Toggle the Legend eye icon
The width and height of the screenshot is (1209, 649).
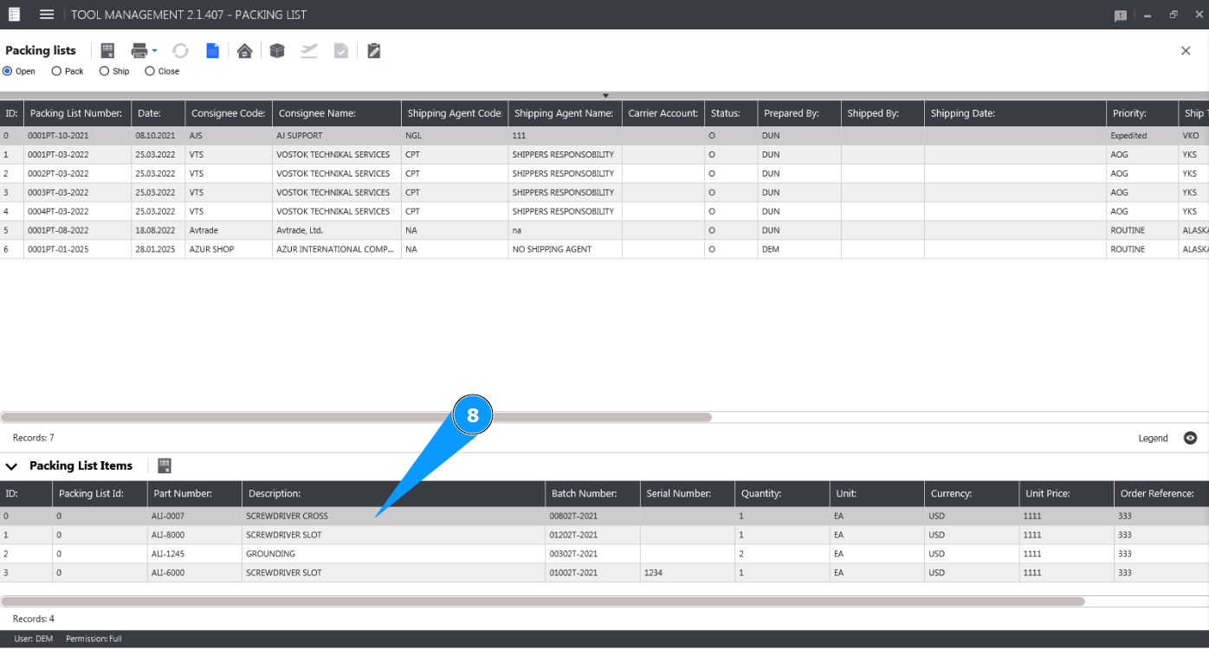point(1191,438)
